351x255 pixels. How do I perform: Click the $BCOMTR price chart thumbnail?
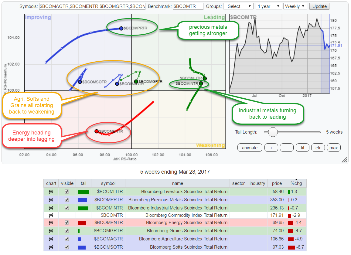280,54
